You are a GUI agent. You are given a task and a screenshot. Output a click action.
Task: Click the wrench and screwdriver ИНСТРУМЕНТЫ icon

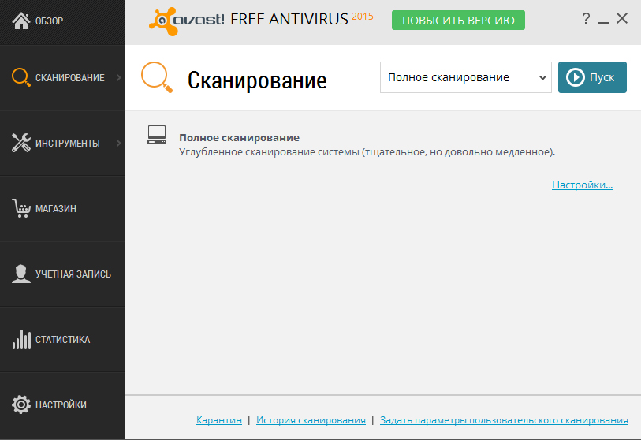point(20,143)
